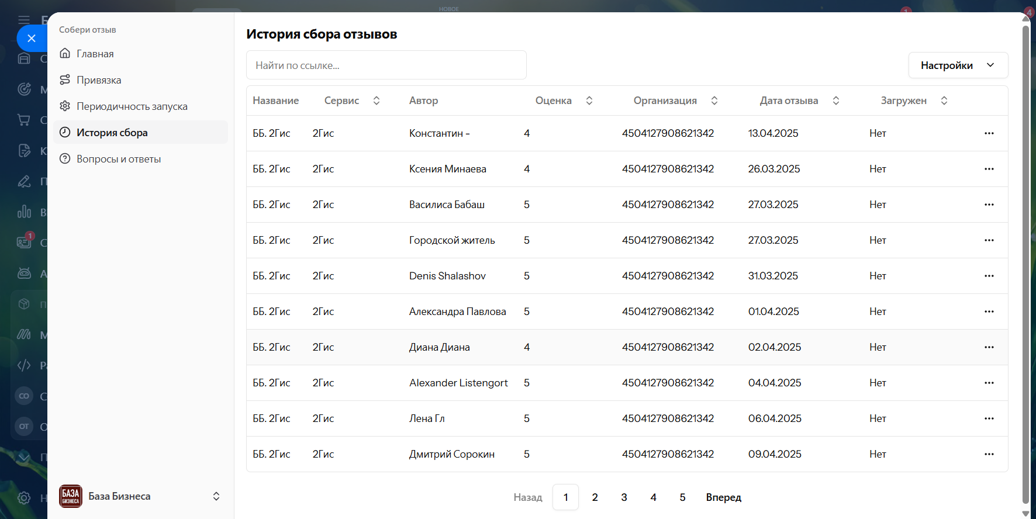Click author name Дмитрий Сорокин
Screen dimensions: 1036x519
coord(452,454)
